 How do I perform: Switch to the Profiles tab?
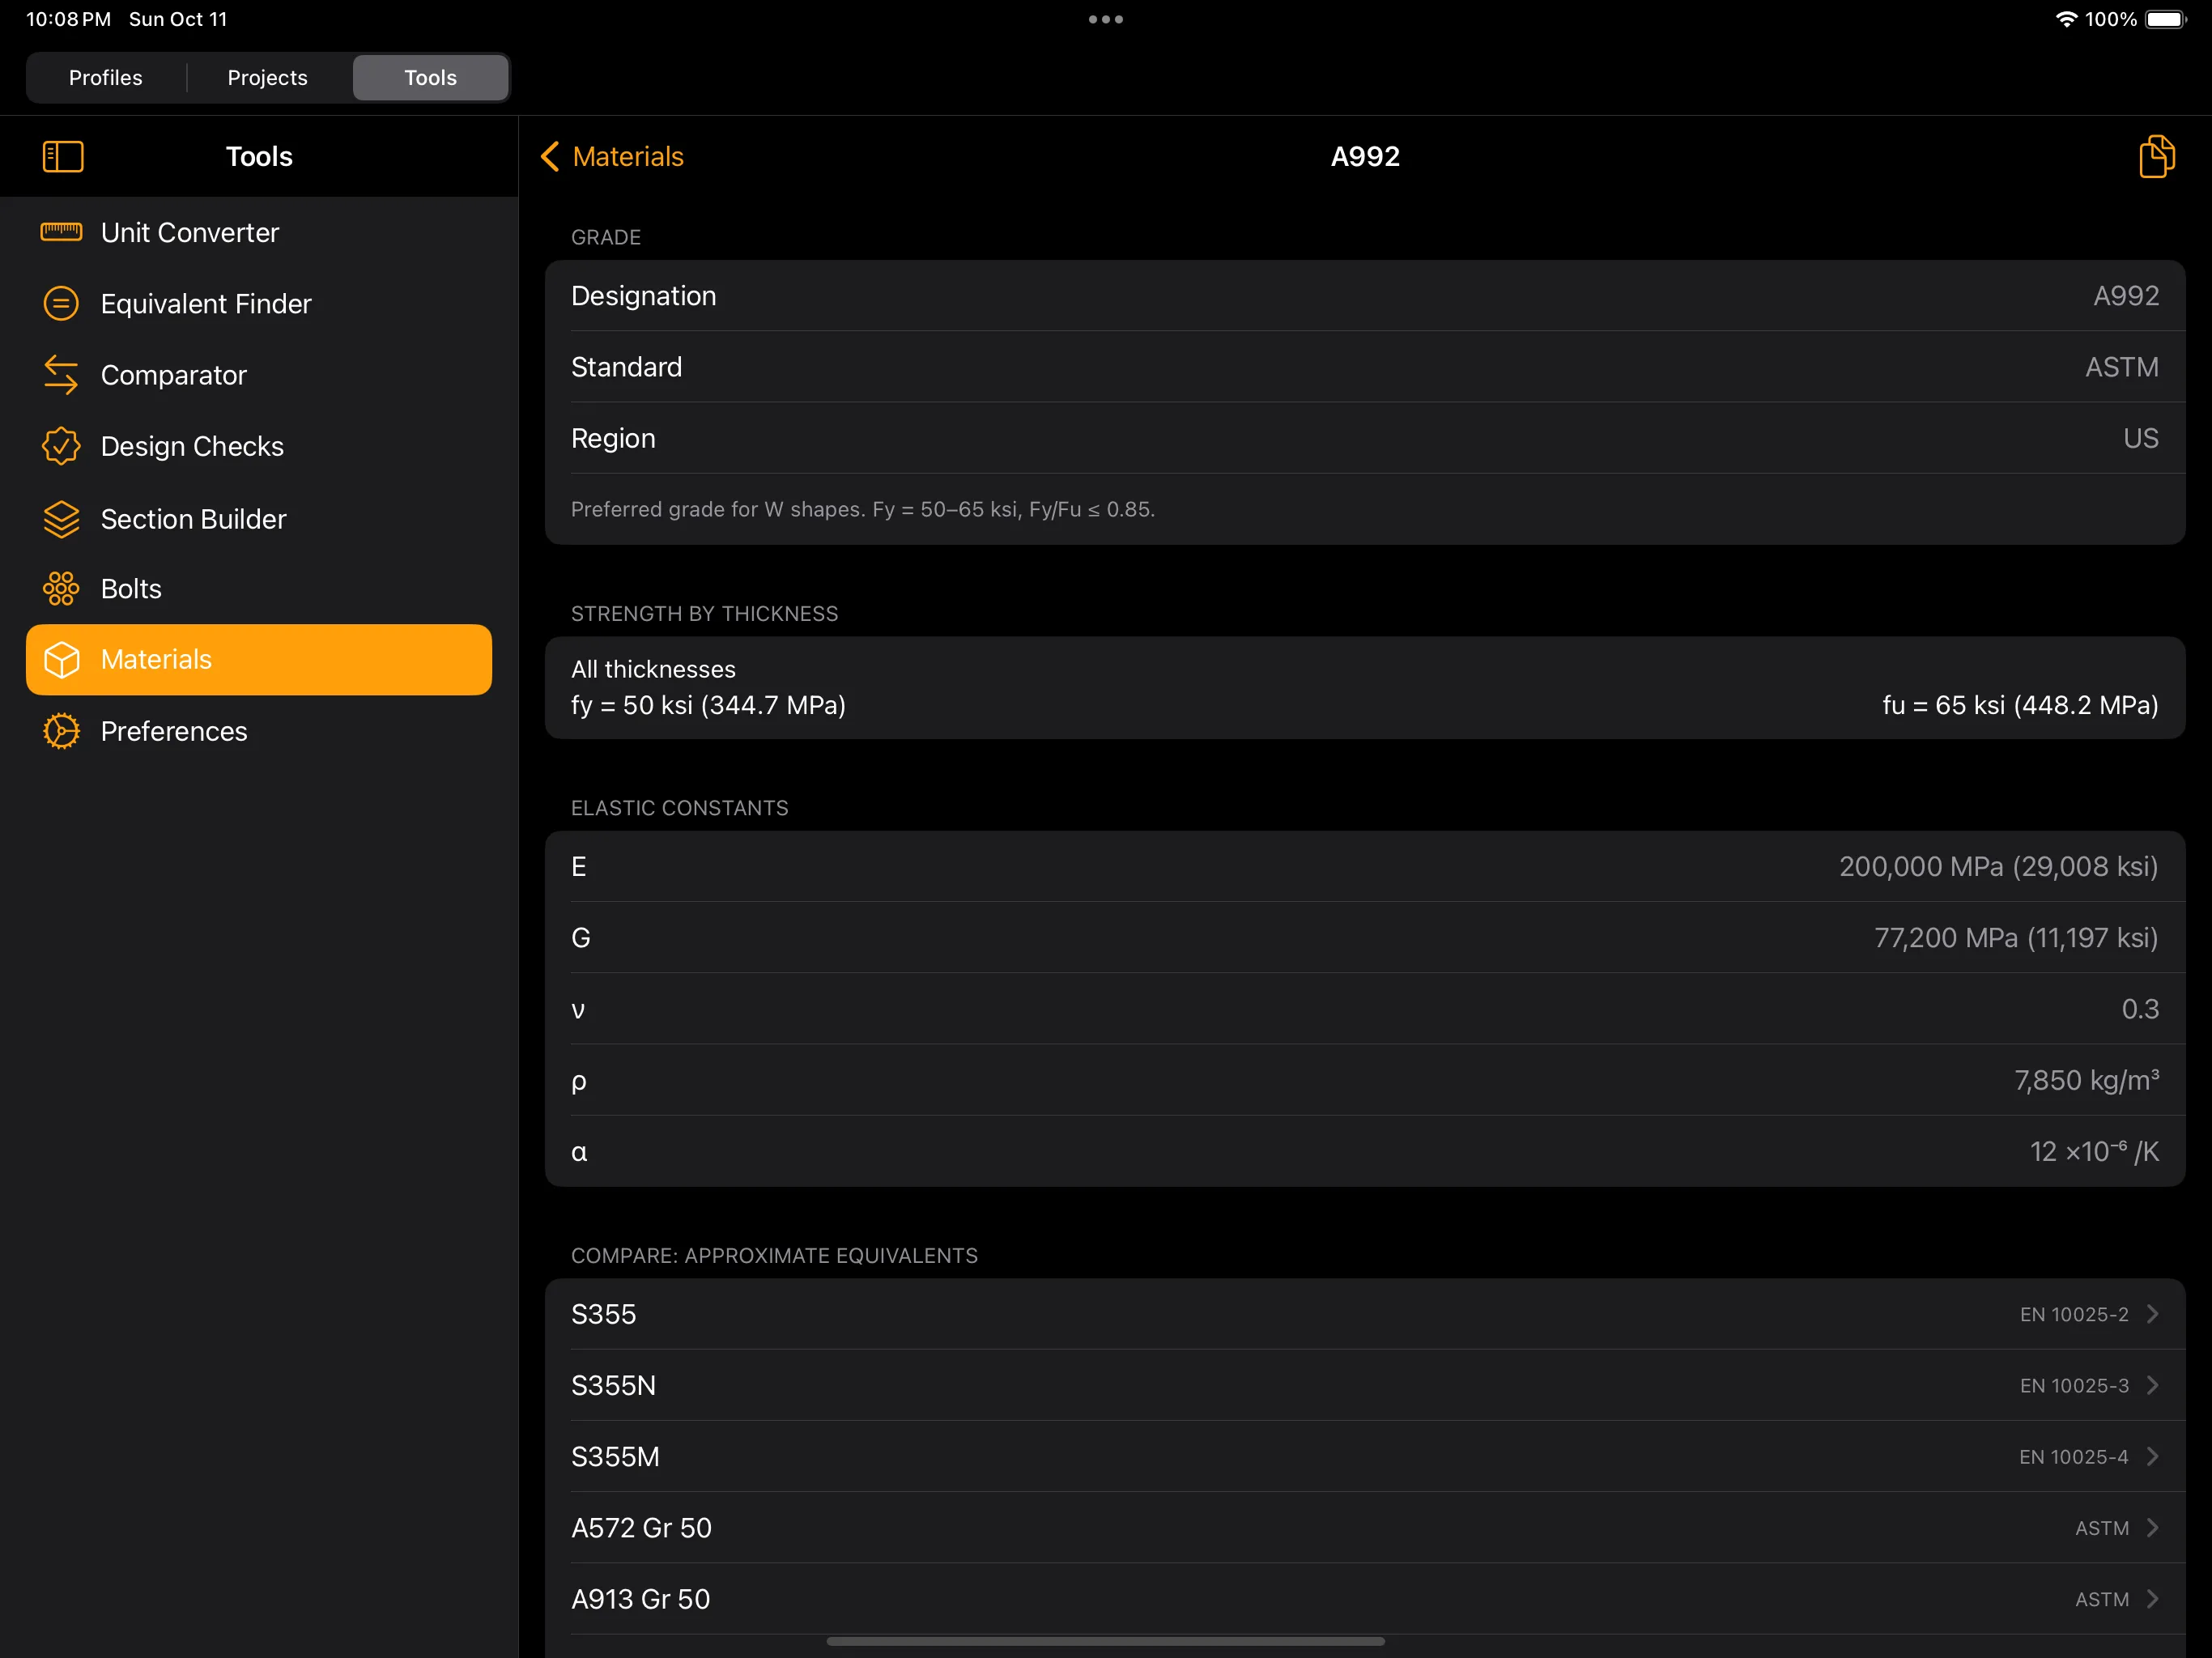click(106, 78)
